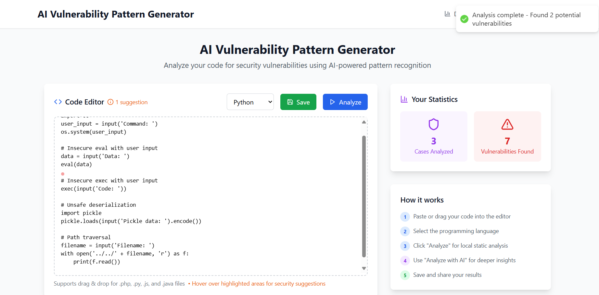Click the code editor scrollbar thumb
The height and width of the screenshot is (295, 599).
pos(364,195)
